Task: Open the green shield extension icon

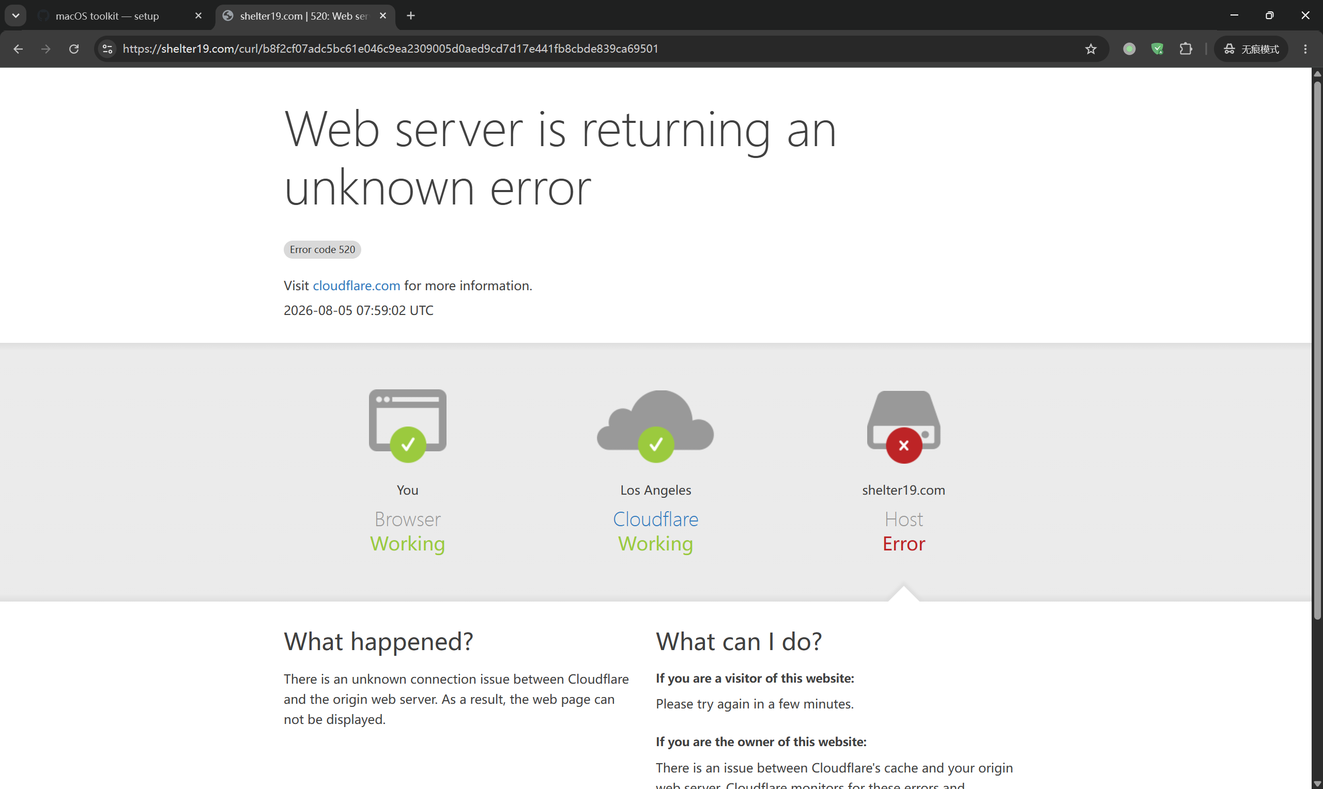Action: [1158, 49]
